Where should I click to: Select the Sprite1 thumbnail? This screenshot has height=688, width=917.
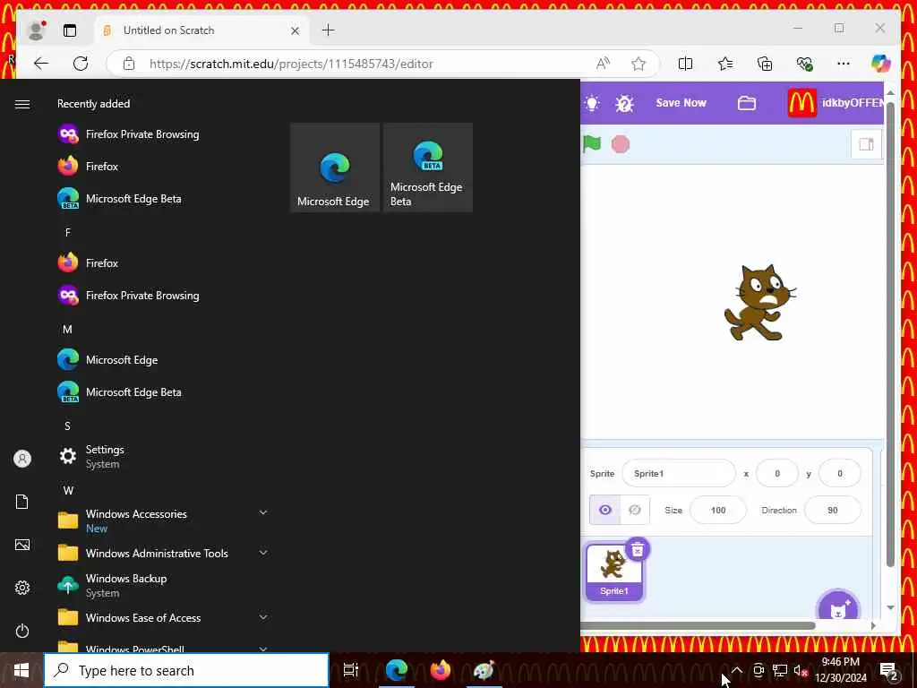click(613, 572)
